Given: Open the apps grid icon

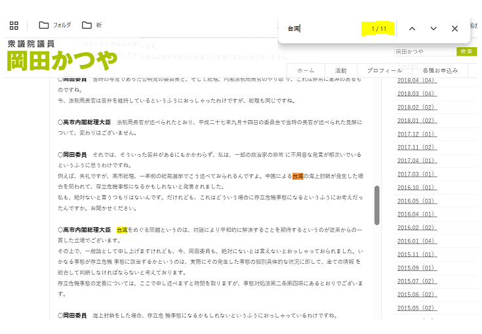Looking at the screenshot, I should click(14, 26).
